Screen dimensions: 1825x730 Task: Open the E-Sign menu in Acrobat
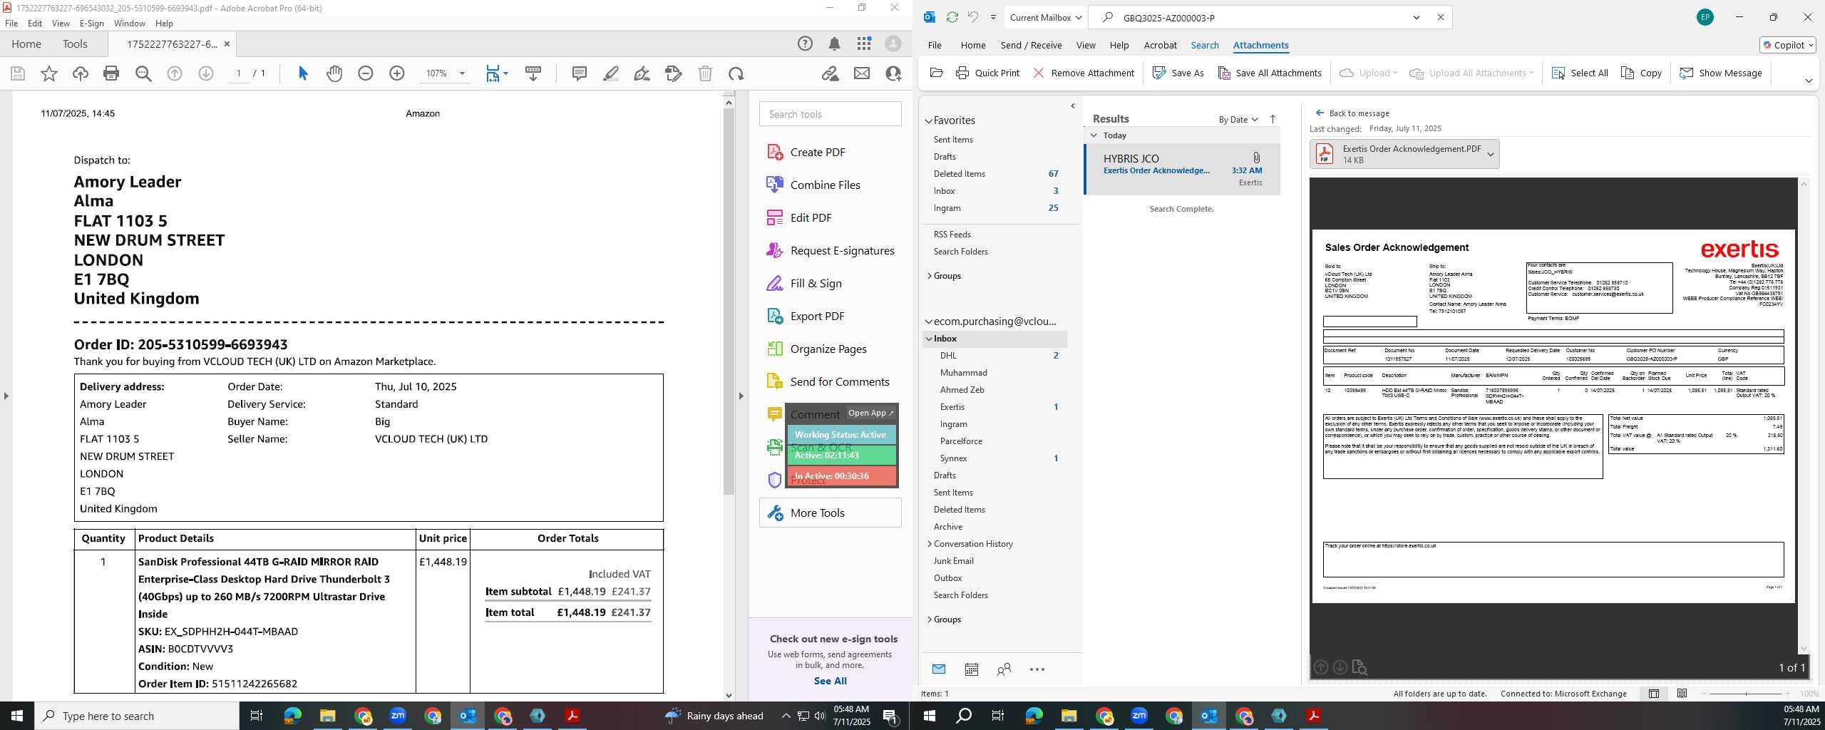tap(91, 23)
